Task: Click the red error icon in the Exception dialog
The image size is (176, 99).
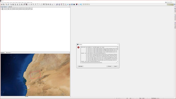Action: (x=78, y=47)
